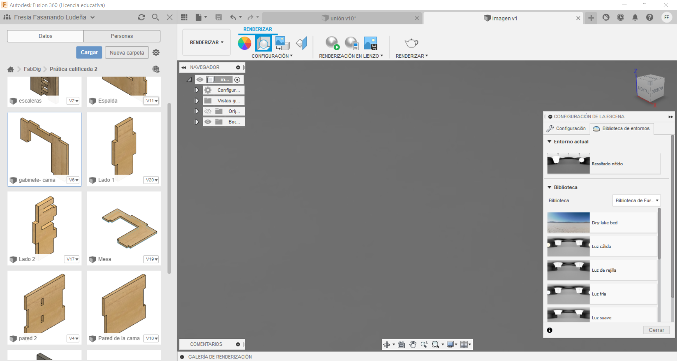Activate the root component radio button

click(x=237, y=80)
